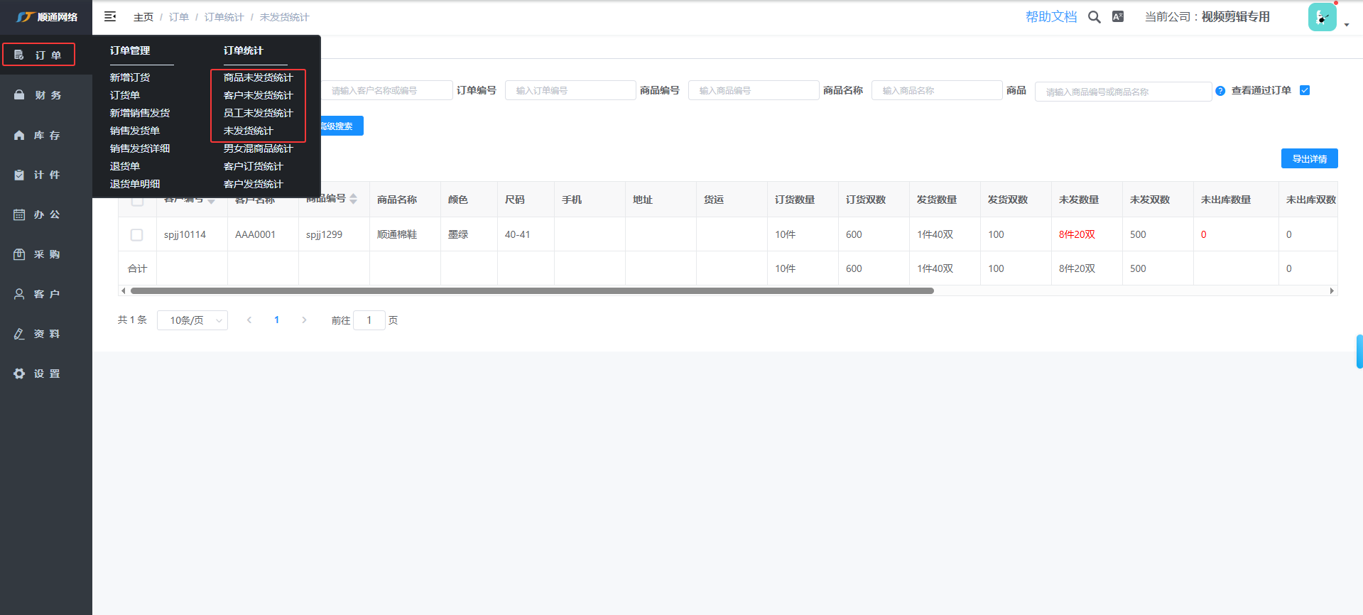1363x615 pixels.
Task: Click the 财务 sidebar icon
Action: 19,95
